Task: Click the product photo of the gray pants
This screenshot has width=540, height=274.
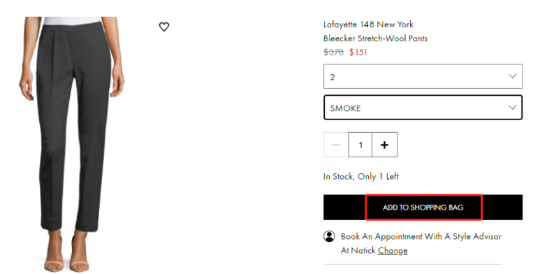Action: pyautogui.click(x=72, y=145)
